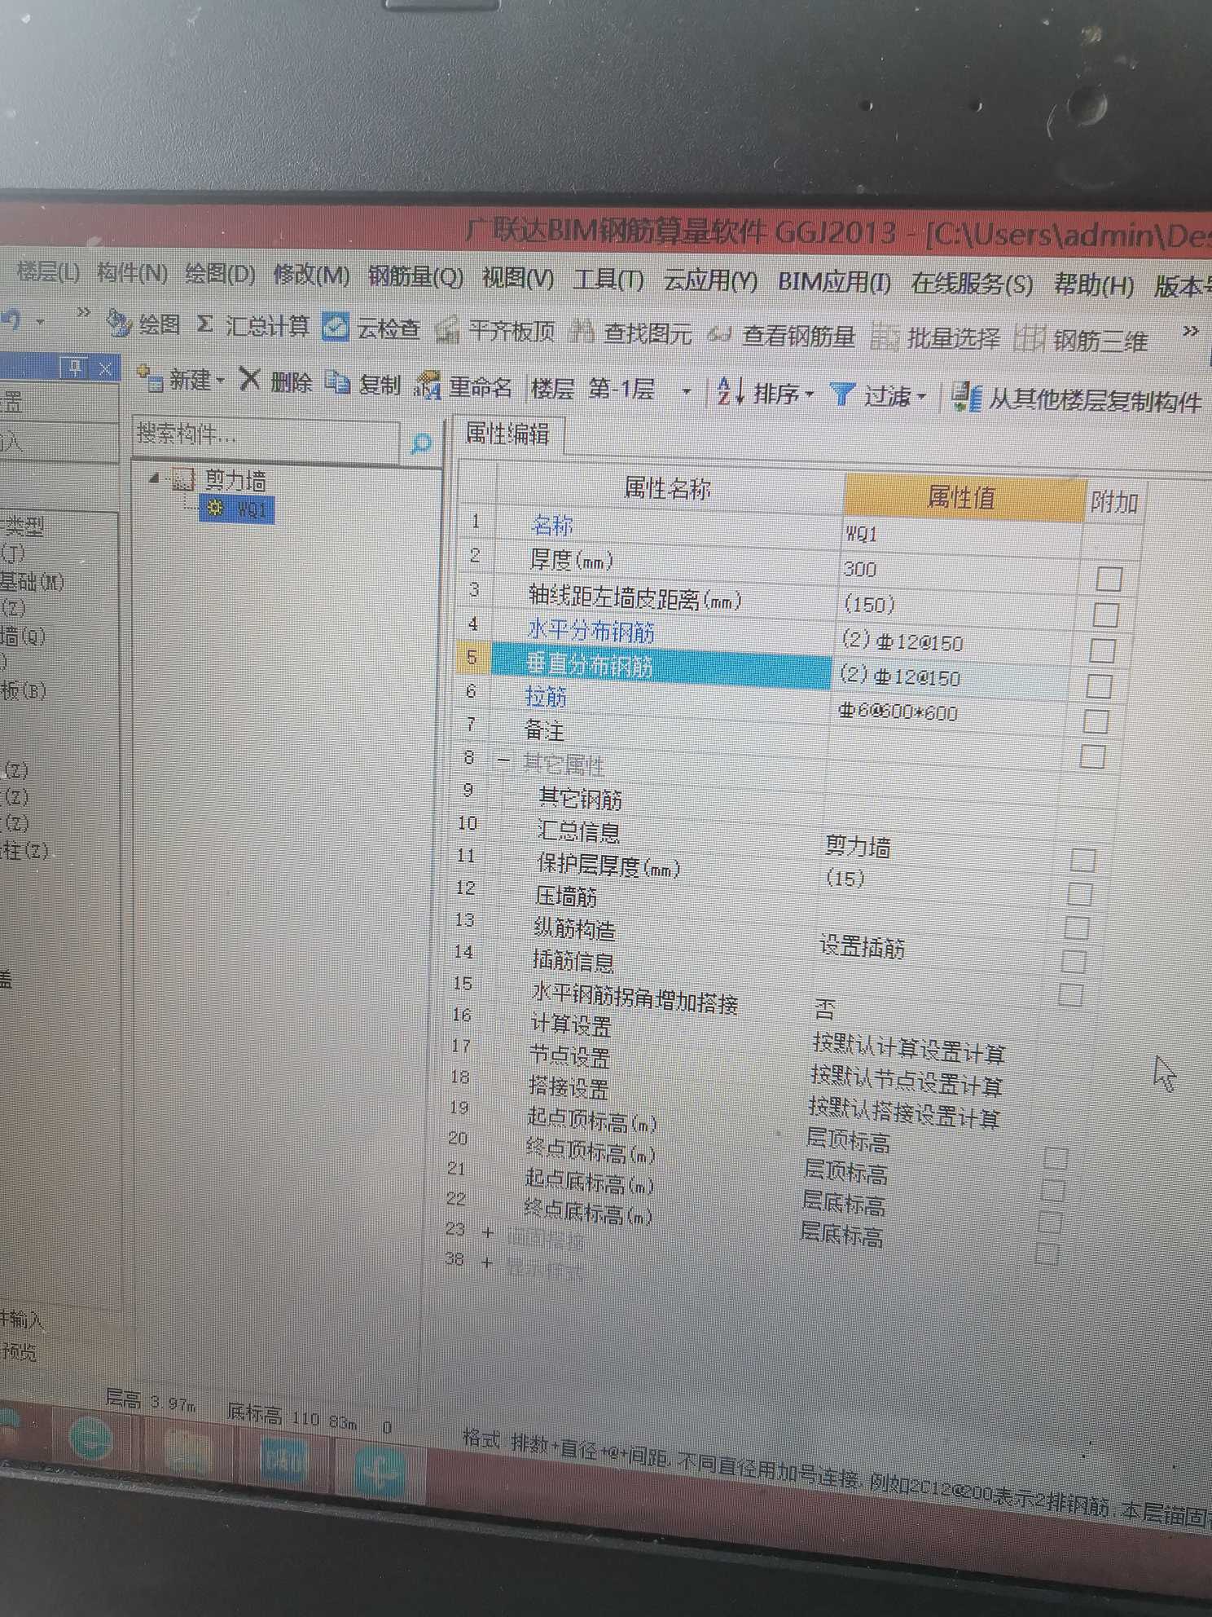The image size is (1212, 1617).
Task: Toggle 附加 checkbox for 拉筋 row
Action: point(1096,720)
